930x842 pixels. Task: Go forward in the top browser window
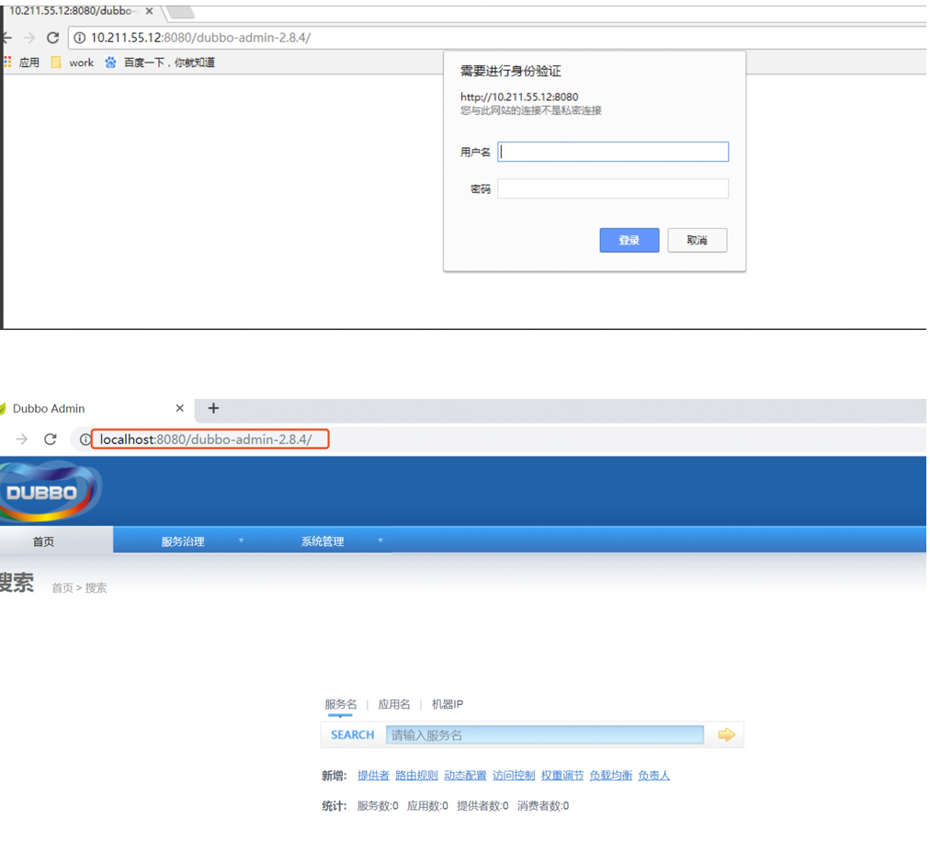click(x=29, y=38)
